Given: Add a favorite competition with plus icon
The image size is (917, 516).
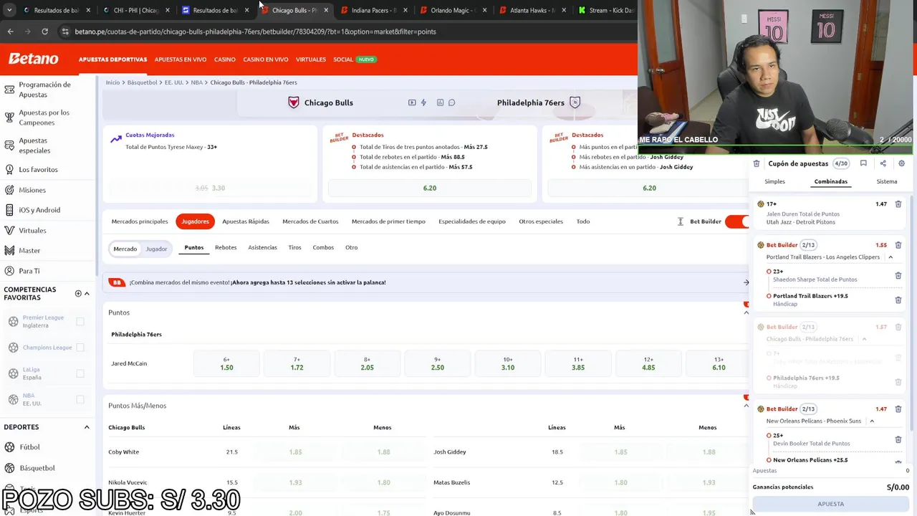Looking at the screenshot, I should [x=78, y=293].
